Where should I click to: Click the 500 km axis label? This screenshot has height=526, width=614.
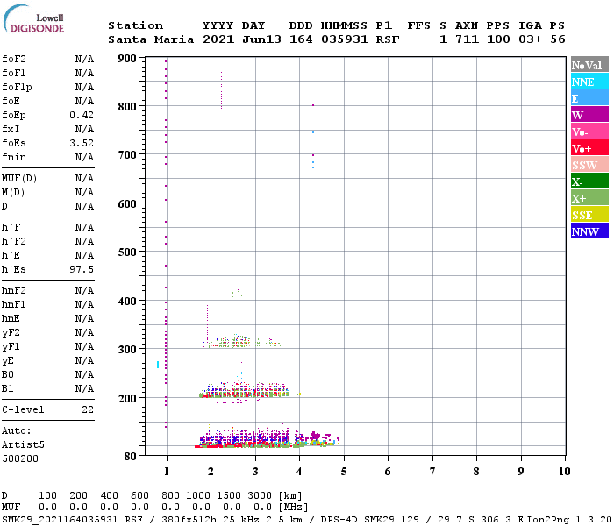[127, 252]
